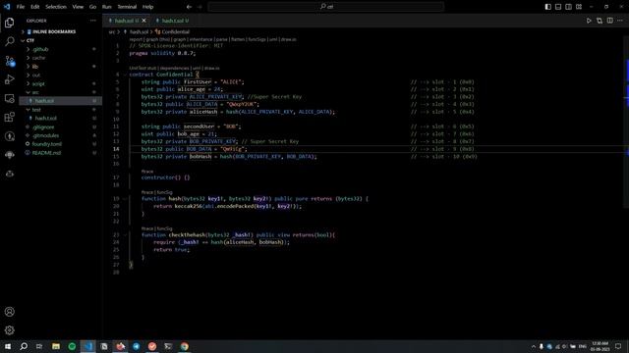Toggle Panel layout icon
The width and height of the screenshot is (629, 353).
point(558,7)
